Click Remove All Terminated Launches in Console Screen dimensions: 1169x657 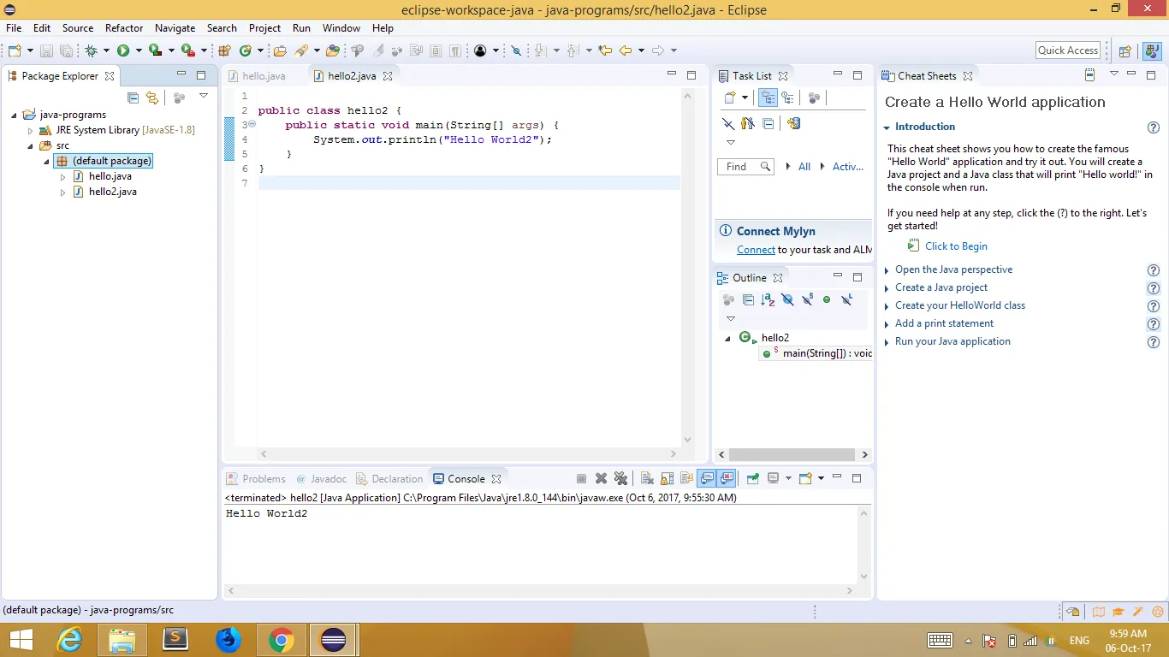(x=620, y=479)
